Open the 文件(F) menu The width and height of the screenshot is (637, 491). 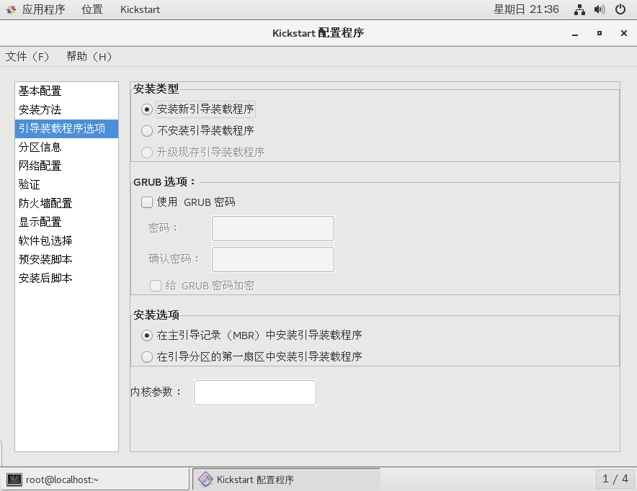click(x=27, y=56)
